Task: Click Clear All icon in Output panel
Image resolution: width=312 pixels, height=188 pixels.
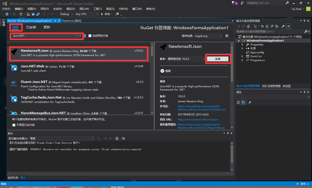Action: pyautogui.click(x=117, y=138)
